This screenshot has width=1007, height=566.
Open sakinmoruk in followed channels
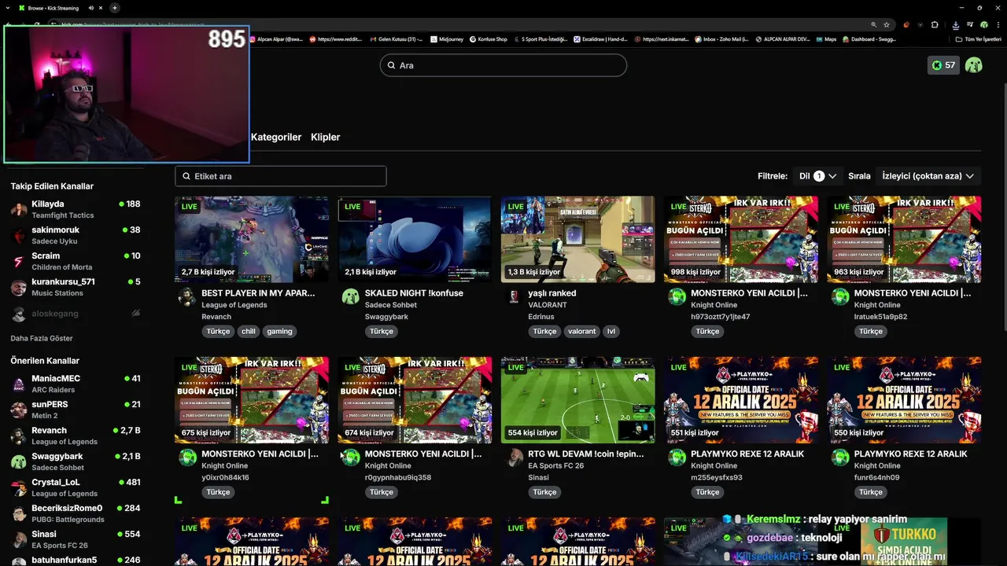(x=76, y=235)
